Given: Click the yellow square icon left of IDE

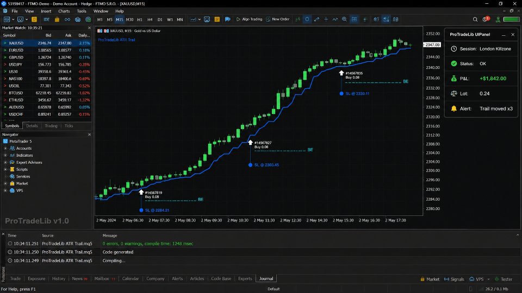Looking at the screenshot, I should coord(34,20).
